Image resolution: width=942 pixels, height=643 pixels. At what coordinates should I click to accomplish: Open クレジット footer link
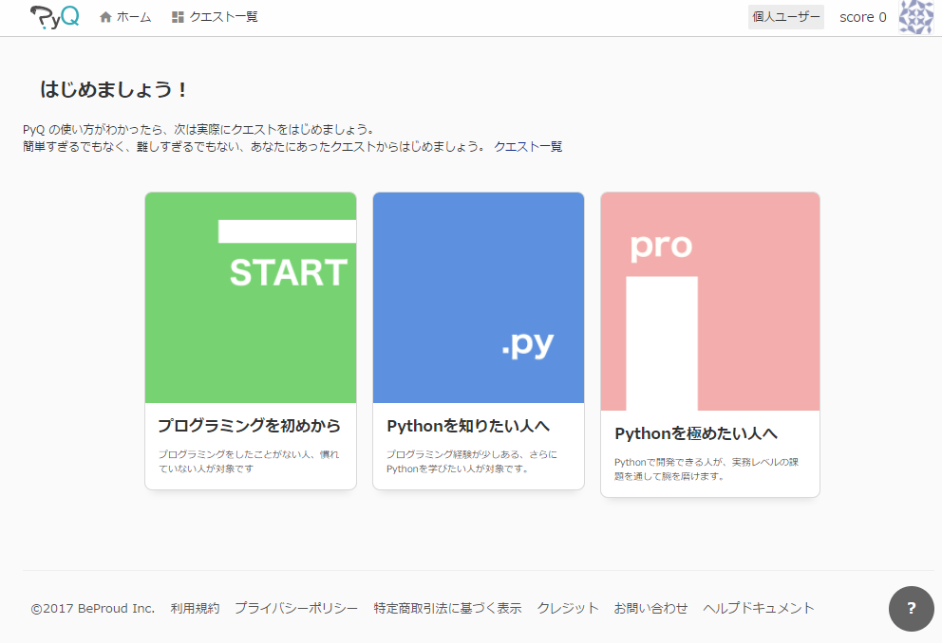(568, 608)
